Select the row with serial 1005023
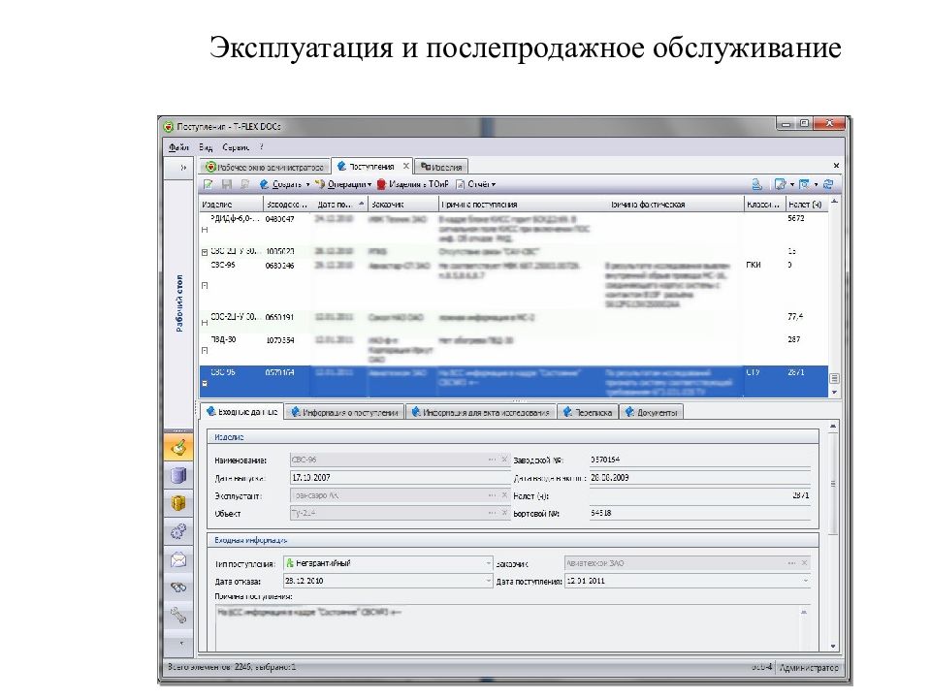931x698 pixels. [x=514, y=252]
